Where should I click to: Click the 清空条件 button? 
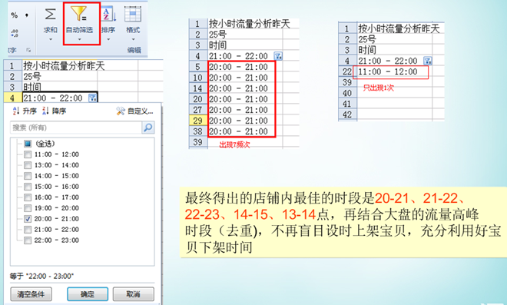pos(31,294)
